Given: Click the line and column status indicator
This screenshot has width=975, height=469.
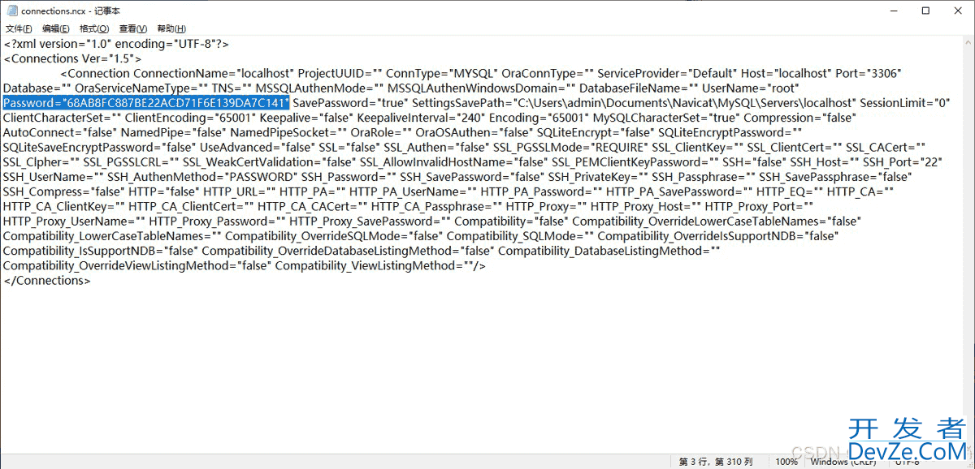Looking at the screenshot, I should pyautogui.click(x=715, y=462).
